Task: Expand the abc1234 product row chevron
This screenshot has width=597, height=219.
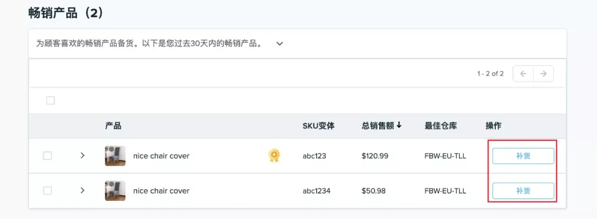Action: pyautogui.click(x=82, y=190)
